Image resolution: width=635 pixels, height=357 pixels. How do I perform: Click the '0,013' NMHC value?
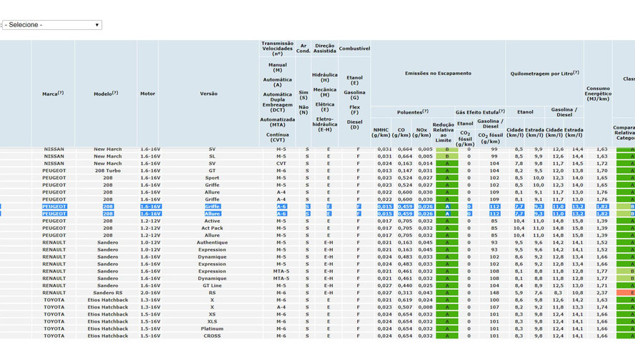pos(384,171)
